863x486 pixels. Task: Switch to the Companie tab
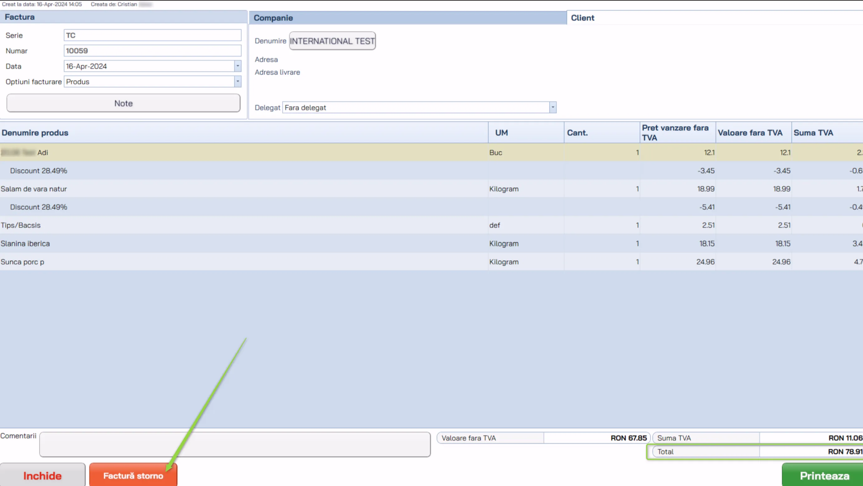(x=408, y=18)
